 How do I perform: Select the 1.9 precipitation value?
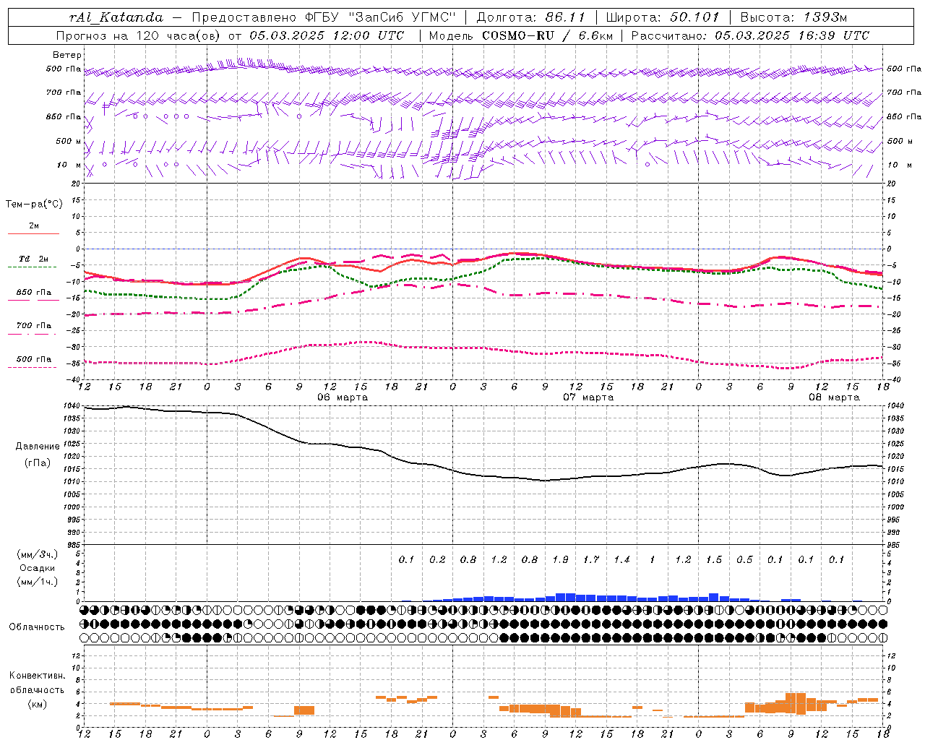point(560,560)
